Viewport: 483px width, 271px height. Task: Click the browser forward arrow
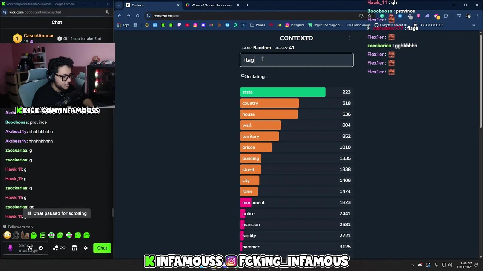128,16
